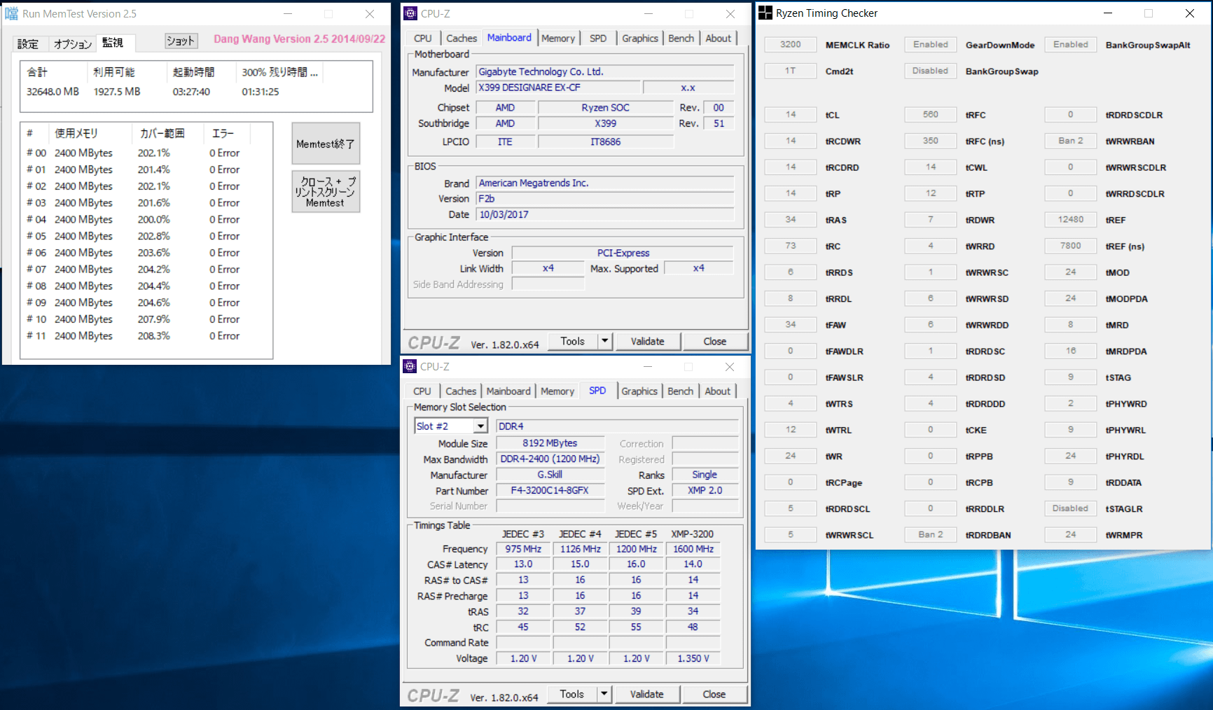
Task: Click Tools button in upper CPU-Z
Action: point(572,341)
